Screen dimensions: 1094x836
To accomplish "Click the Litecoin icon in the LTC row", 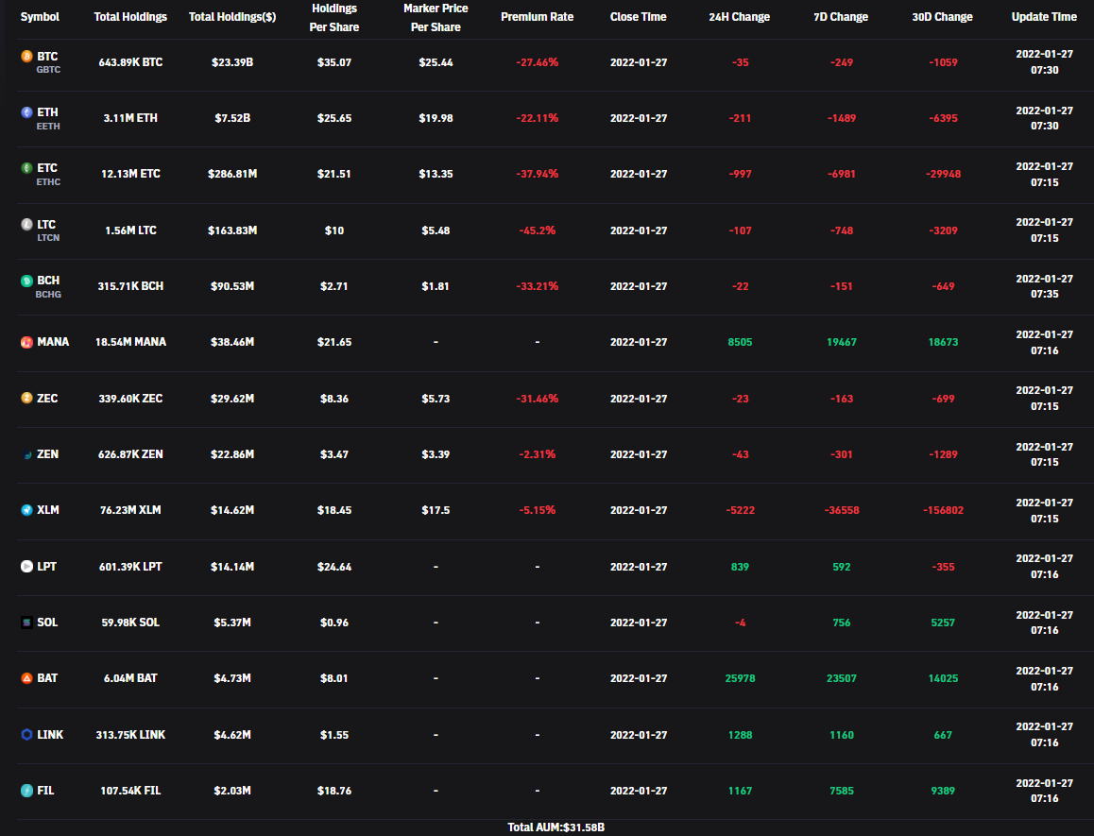I will click(26, 225).
